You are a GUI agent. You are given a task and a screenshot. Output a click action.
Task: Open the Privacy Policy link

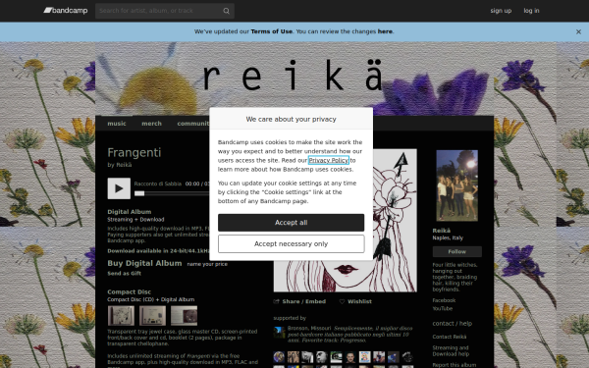pos(328,160)
